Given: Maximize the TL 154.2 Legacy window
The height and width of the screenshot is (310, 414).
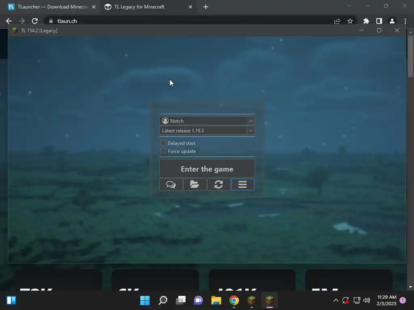Looking at the screenshot, I should [379, 30].
